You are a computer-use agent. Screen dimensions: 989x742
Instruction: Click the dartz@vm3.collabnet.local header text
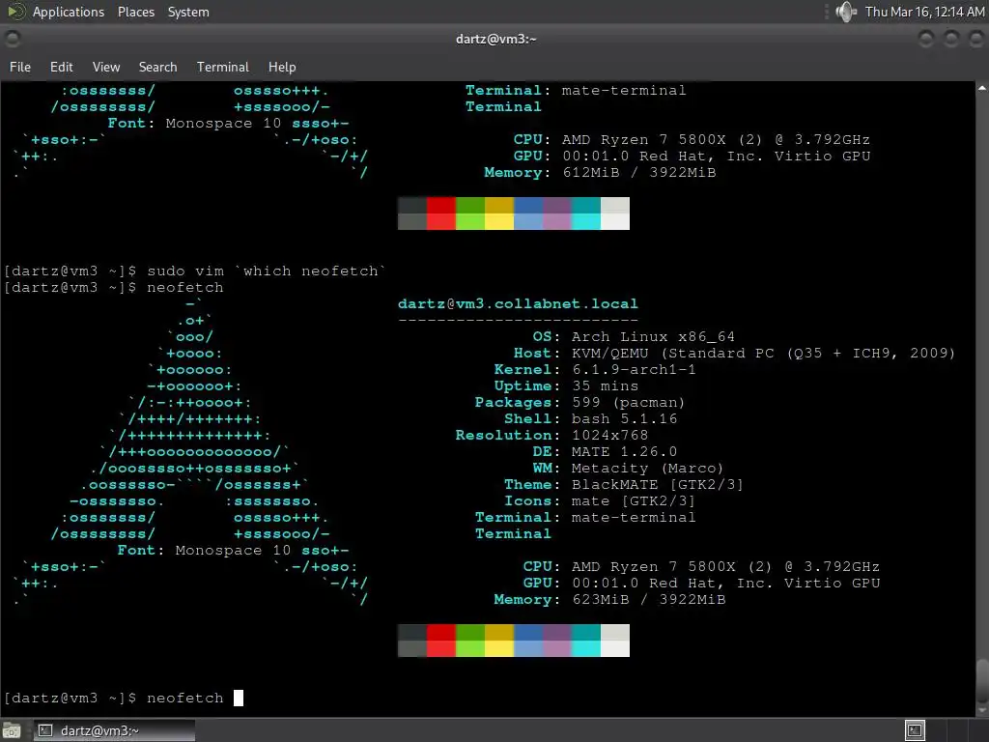pyautogui.click(x=518, y=304)
